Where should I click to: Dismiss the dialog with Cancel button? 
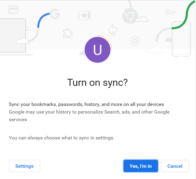coord(175,166)
